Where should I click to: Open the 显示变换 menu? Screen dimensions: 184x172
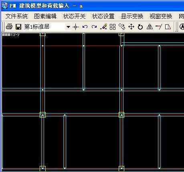132,16
